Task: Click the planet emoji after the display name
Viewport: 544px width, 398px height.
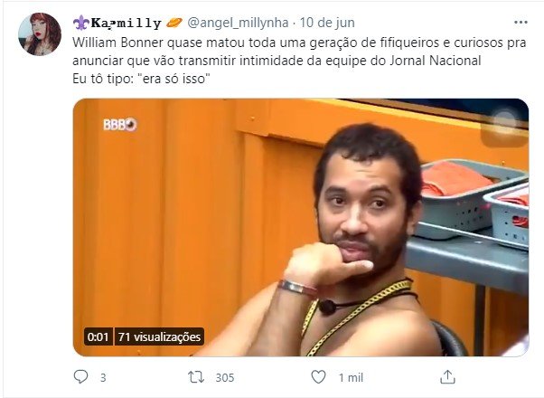Action: tap(174, 23)
